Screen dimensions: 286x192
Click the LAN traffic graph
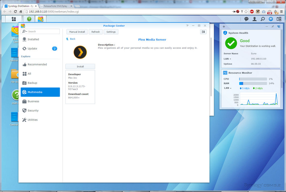(259, 99)
